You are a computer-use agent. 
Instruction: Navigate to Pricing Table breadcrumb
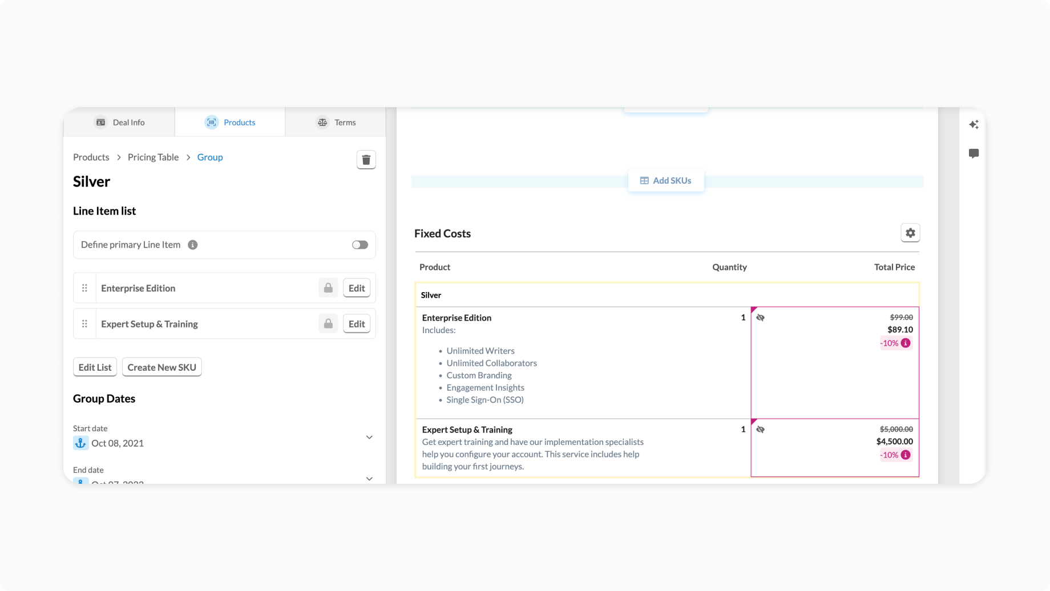[153, 157]
